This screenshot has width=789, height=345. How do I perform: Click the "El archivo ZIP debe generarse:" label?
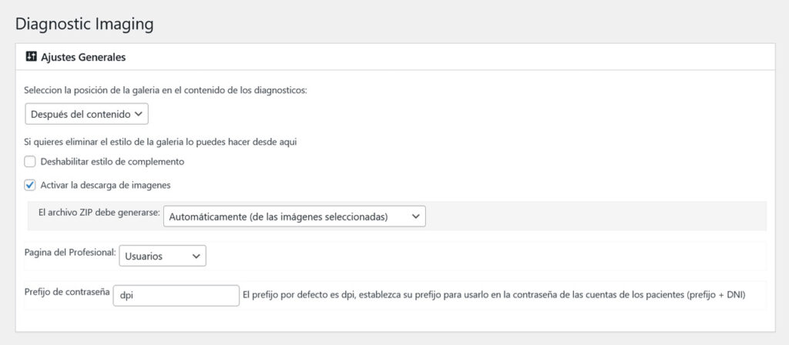coord(99,213)
